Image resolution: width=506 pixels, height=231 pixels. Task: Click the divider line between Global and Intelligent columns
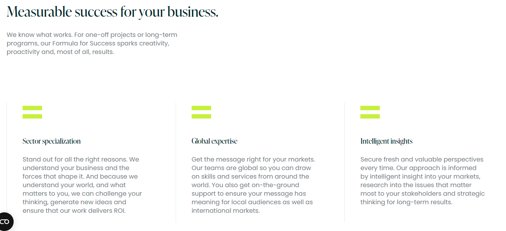tap(345, 163)
